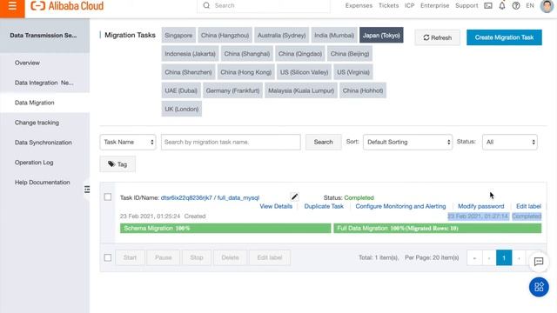Viewport: 557px width, 313px height.
Task: Select the Germany (Frankfurt) region tab
Action: (232, 90)
